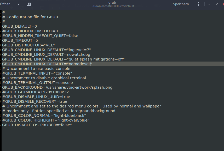Save the file with Speichern
Viewport: 224px width, 151px height.
pyautogui.click(x=181, y=4)
